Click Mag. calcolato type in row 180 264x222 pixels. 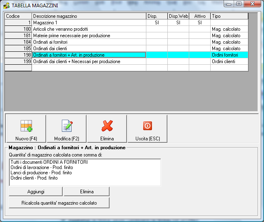(229, 29)
